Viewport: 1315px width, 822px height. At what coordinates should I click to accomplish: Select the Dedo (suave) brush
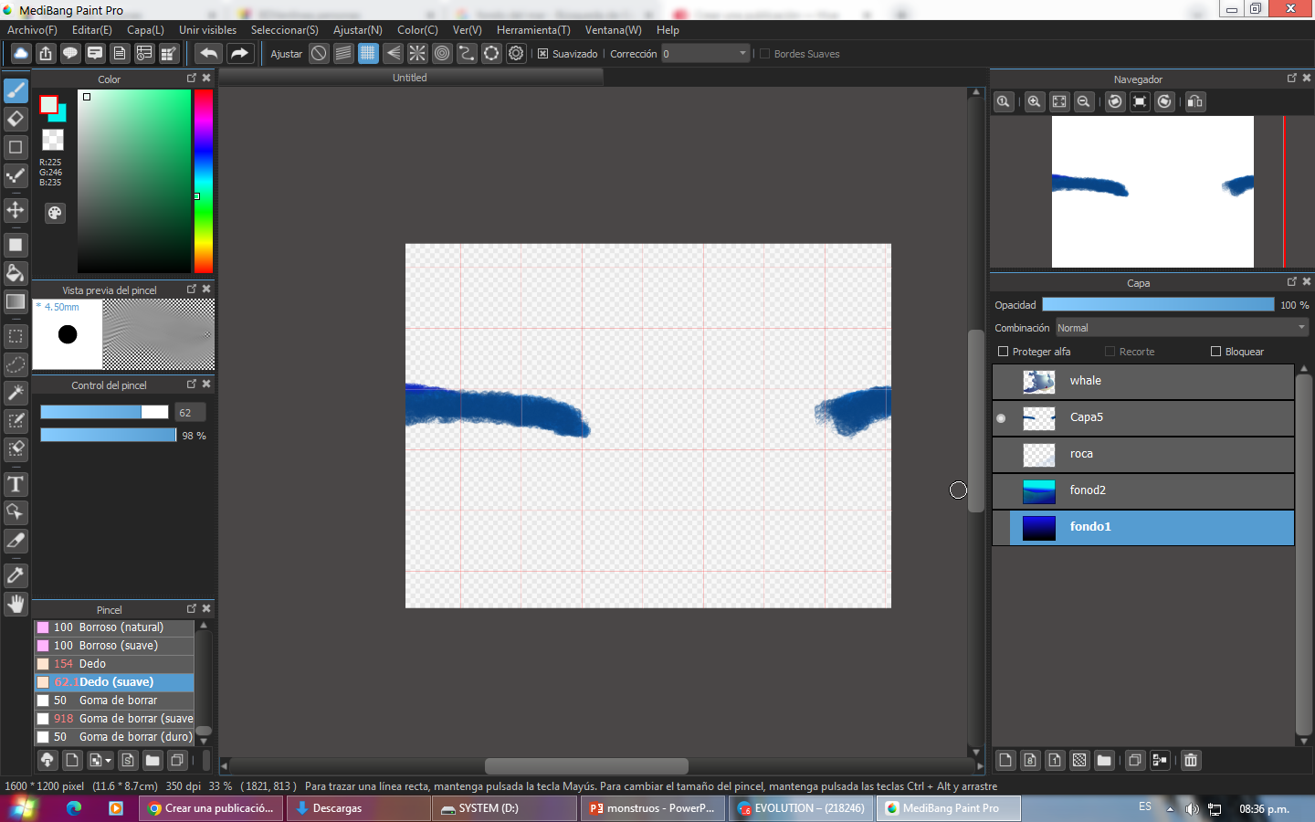pyautogui.click(x=114, y=682)
